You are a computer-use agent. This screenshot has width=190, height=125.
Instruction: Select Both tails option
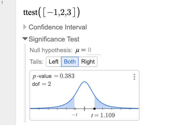point(70,62)
